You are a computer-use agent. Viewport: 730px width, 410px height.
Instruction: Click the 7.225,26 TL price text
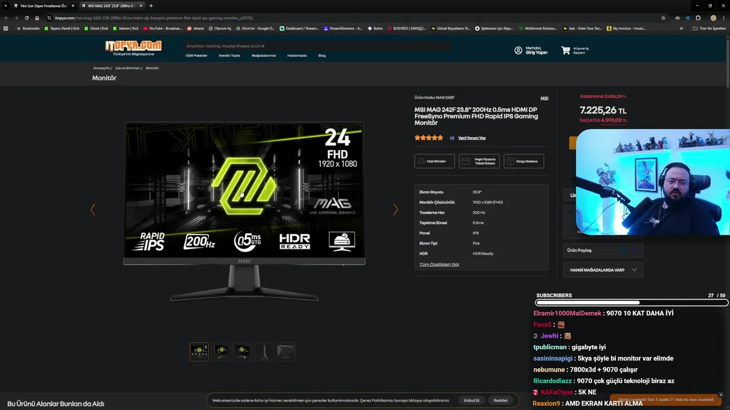tap(603, 110)
